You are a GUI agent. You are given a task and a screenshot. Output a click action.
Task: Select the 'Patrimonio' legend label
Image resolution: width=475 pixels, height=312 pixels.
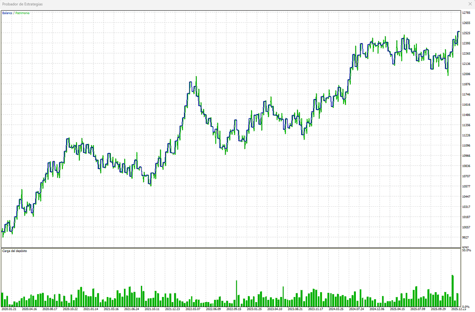(22, 13)
